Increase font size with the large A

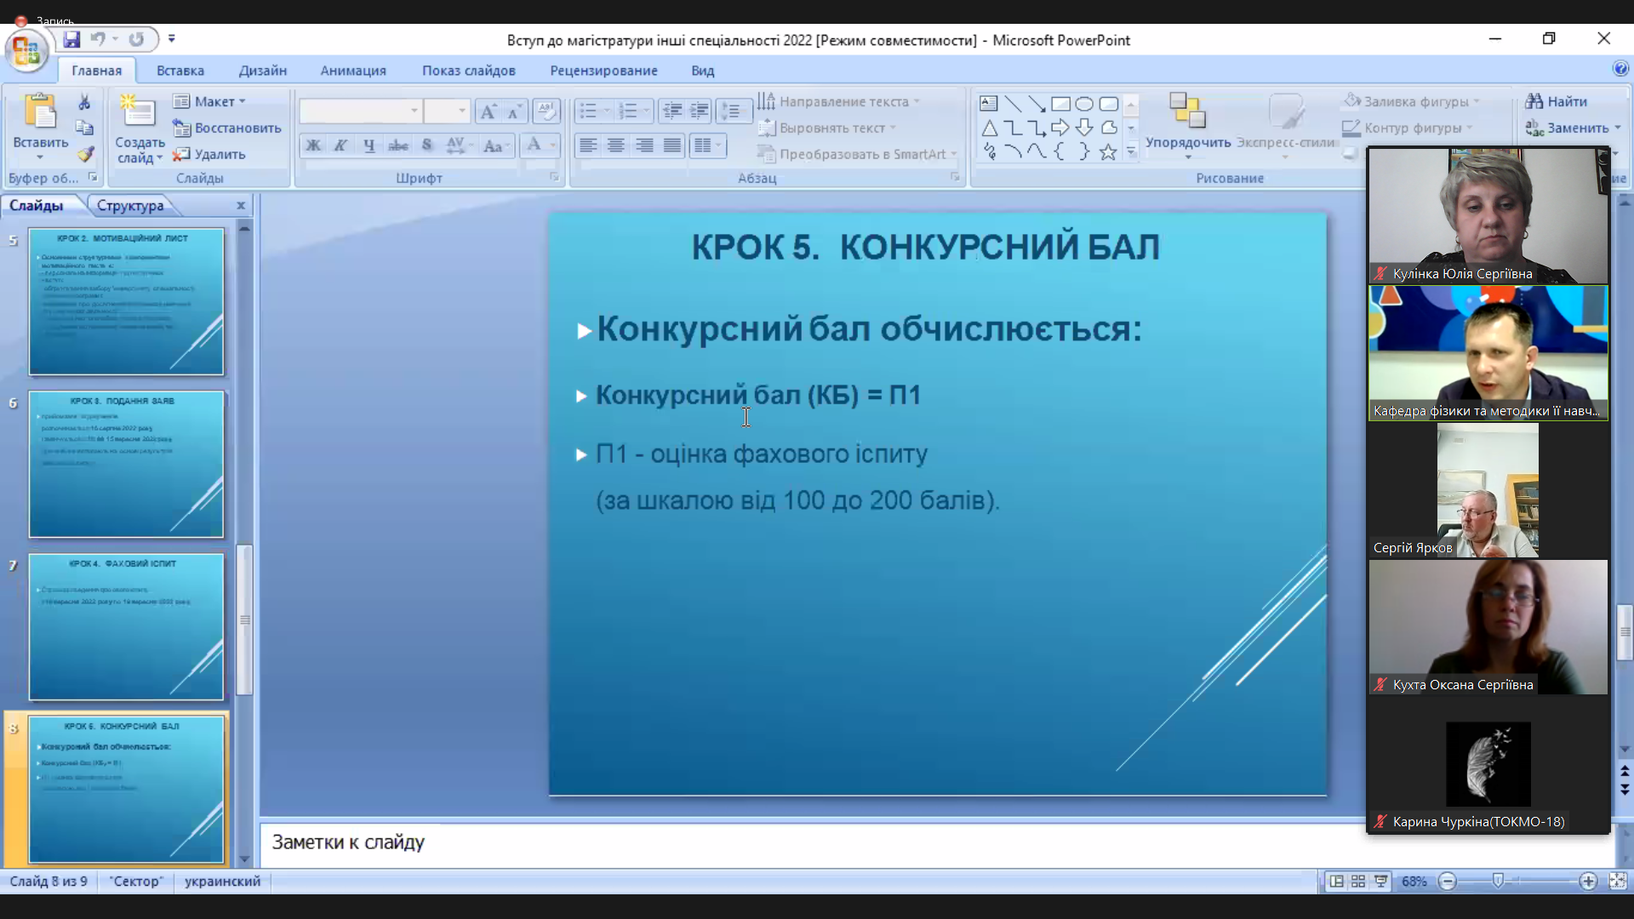[x=488, y=111]
